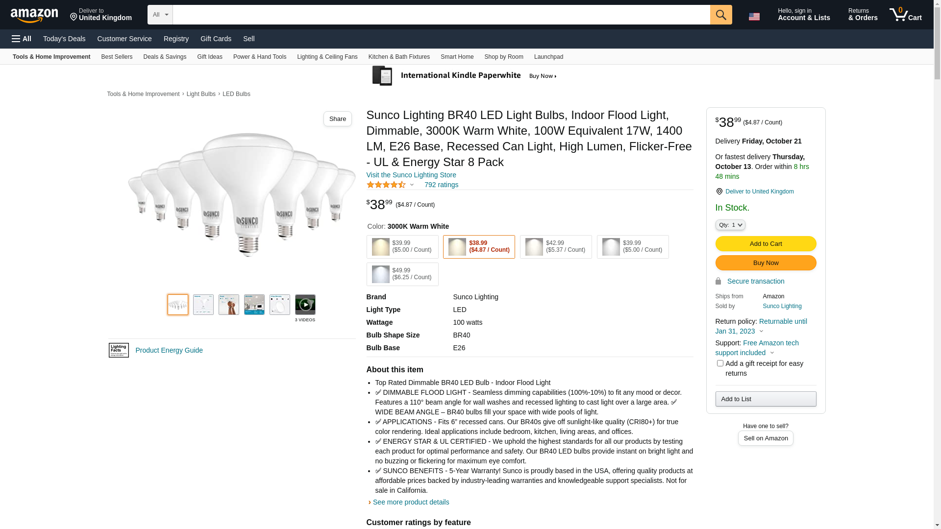941x529 pixels.
Task: Go to Lighting & Ceiling Fans tab
Action: pyautogui.click(x=327, y=57)
